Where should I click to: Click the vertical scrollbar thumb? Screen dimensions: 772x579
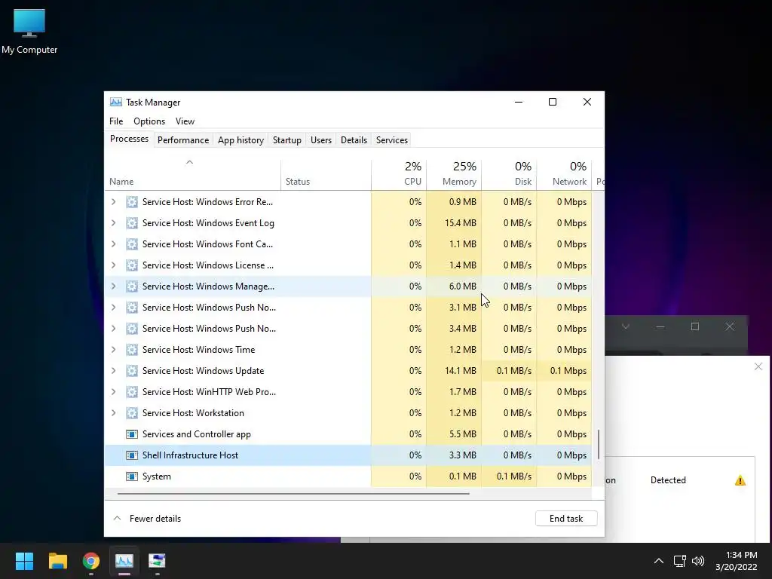coord(599,444)
